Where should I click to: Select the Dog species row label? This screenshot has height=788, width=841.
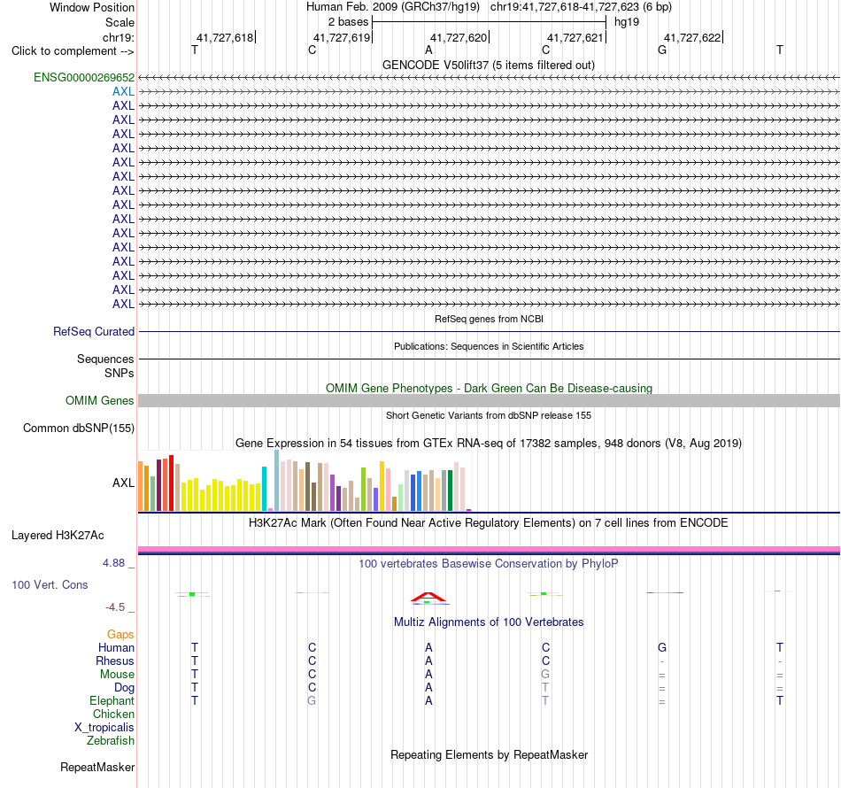point(124,688)
